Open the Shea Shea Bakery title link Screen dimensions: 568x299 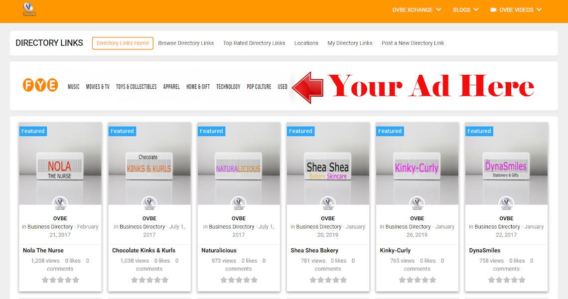[314, 251]
